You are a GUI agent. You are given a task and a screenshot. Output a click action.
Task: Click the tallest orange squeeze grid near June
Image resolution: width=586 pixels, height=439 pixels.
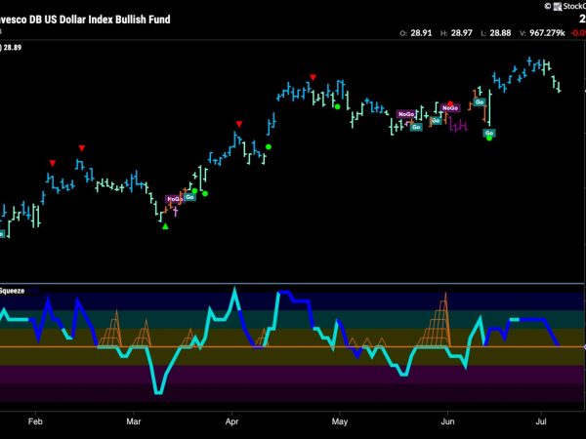click(x=435, y=320)
